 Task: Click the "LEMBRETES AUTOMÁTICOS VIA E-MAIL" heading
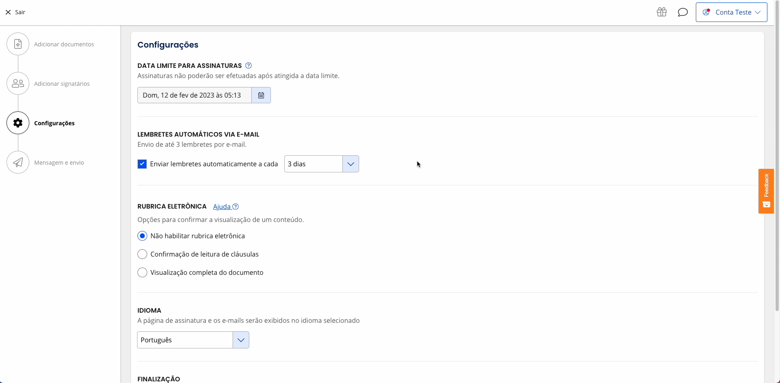point(198,134)
